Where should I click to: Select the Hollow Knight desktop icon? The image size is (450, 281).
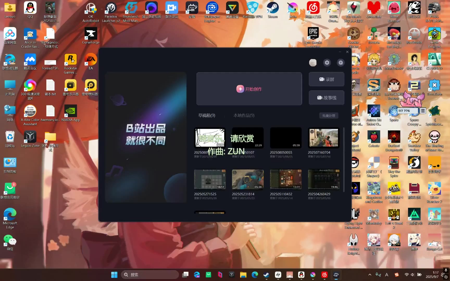(x=354, y=244)
